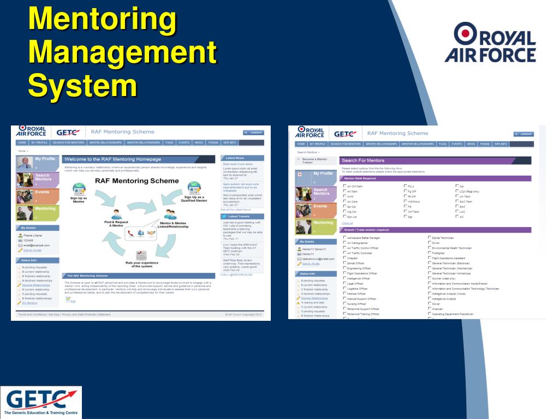Viewport: 559px width, 419px height.
Task: Click Become a Mentor Trainer link
Action: (x=314, y=161)
